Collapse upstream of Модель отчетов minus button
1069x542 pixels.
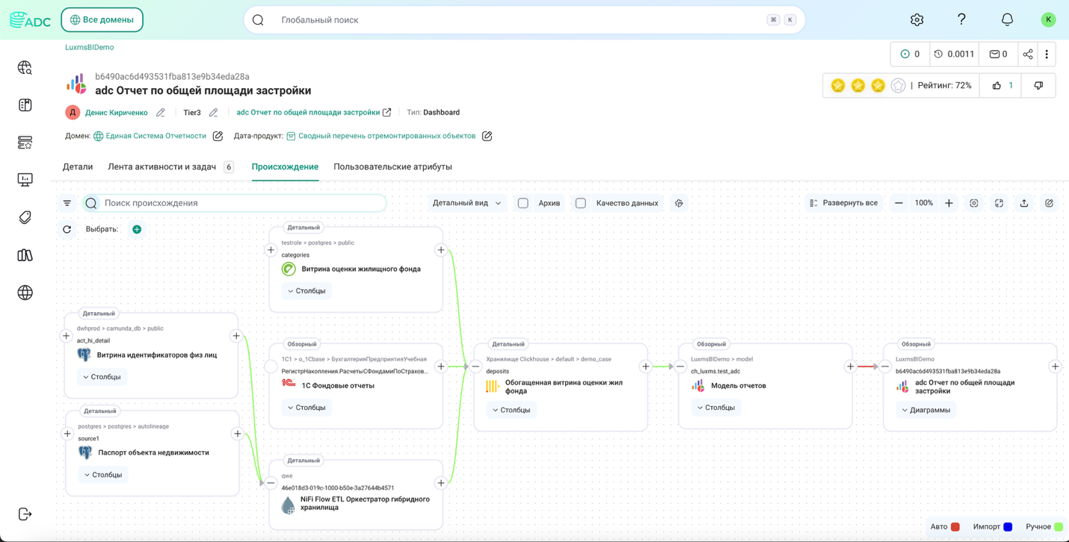[x=680, y=367]
